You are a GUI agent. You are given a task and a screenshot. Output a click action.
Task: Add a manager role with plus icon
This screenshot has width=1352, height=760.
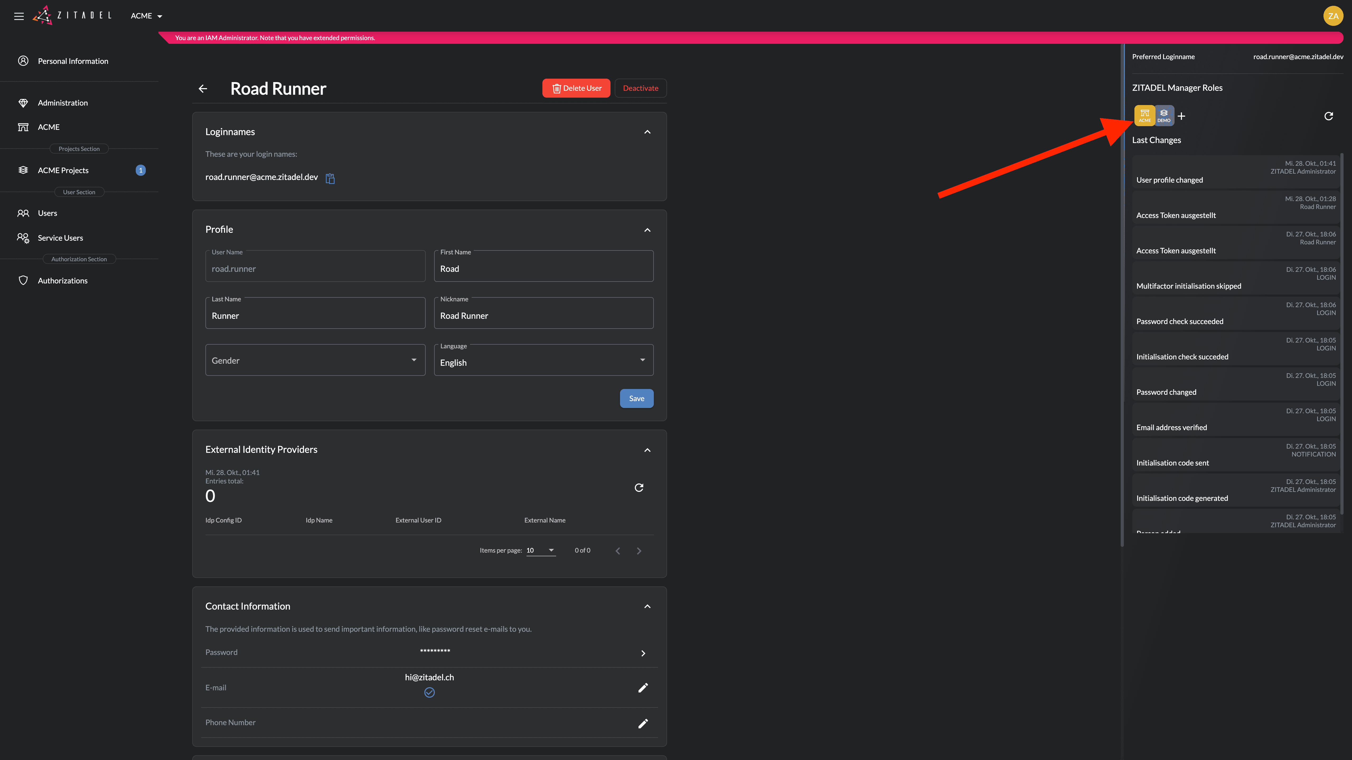click(1181, 116)
